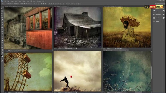Select the Lasso tool
This screenshot has height=93, width=166.
[x=2, y=13]
